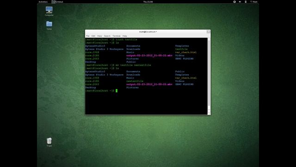Click the terminal scrollbar up arrow
This screenshot has height=167, width=296.
209,39
